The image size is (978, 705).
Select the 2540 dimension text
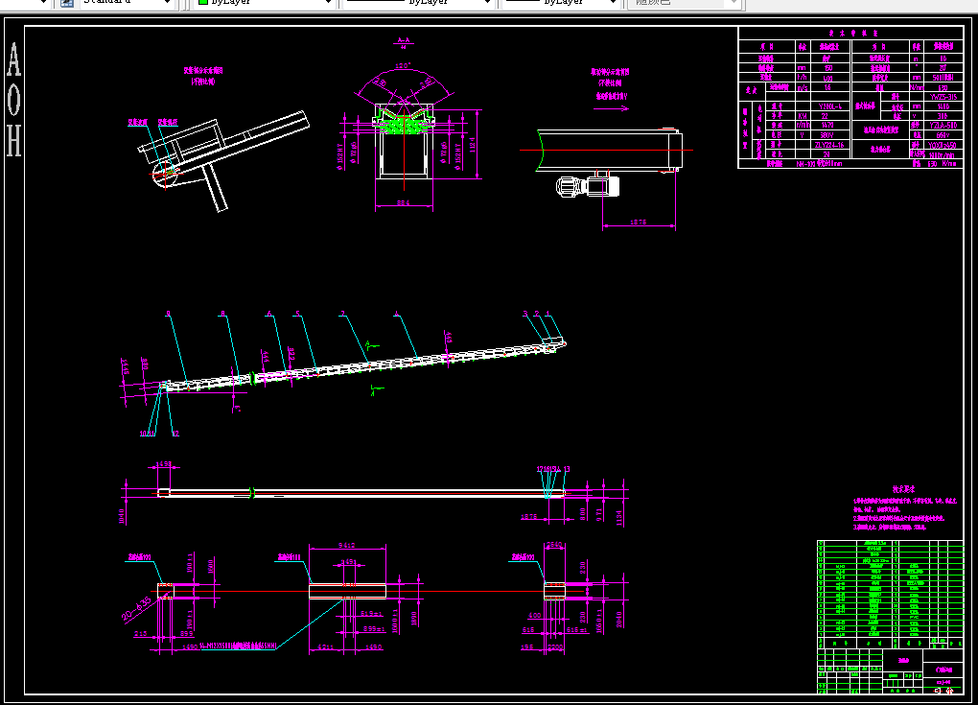(554, 545)
